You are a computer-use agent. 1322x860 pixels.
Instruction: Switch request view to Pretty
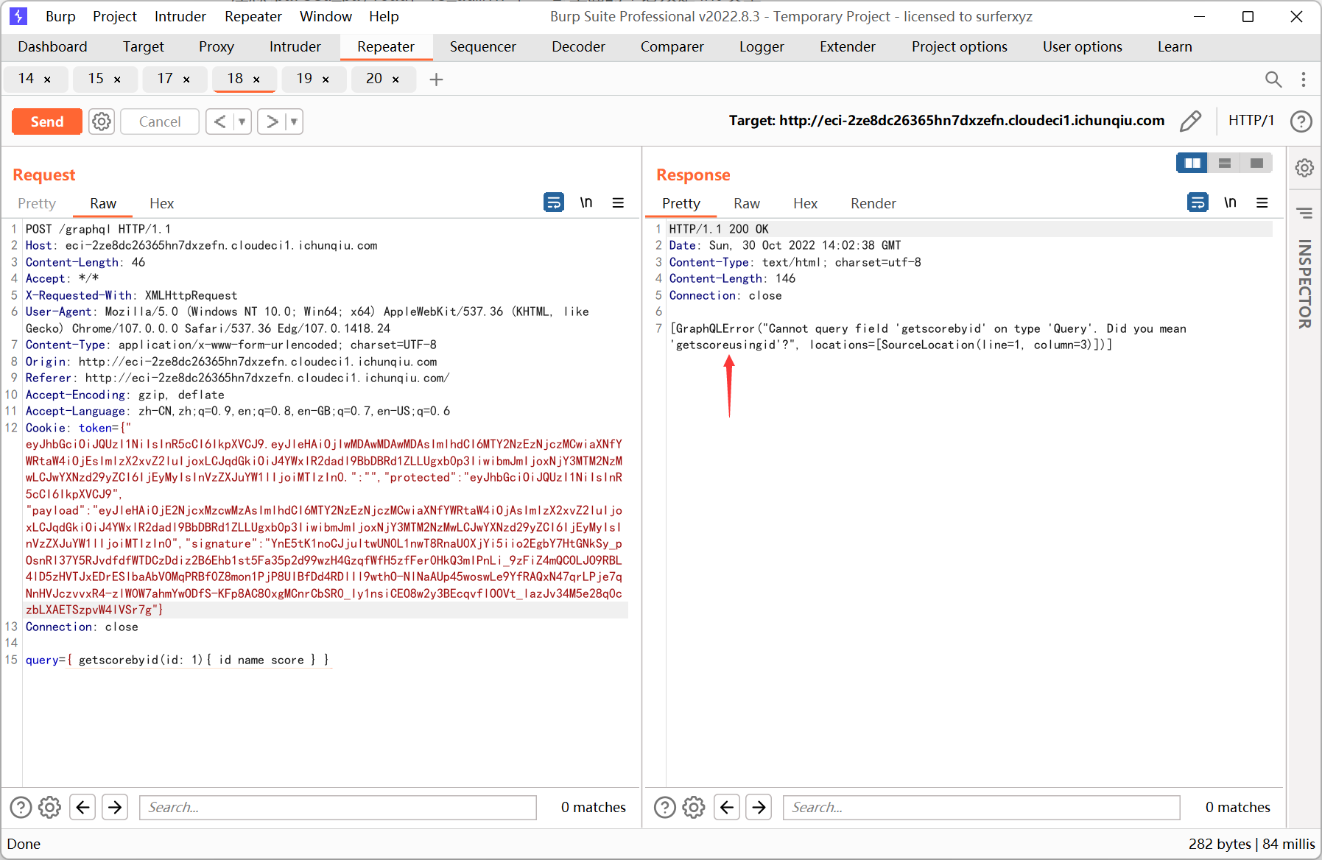tap(37, 203)
